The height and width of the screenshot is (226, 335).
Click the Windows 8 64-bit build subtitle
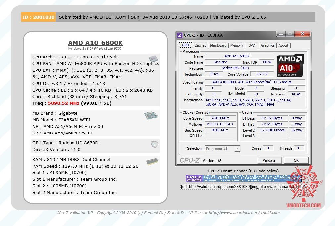tap(95, 48)
